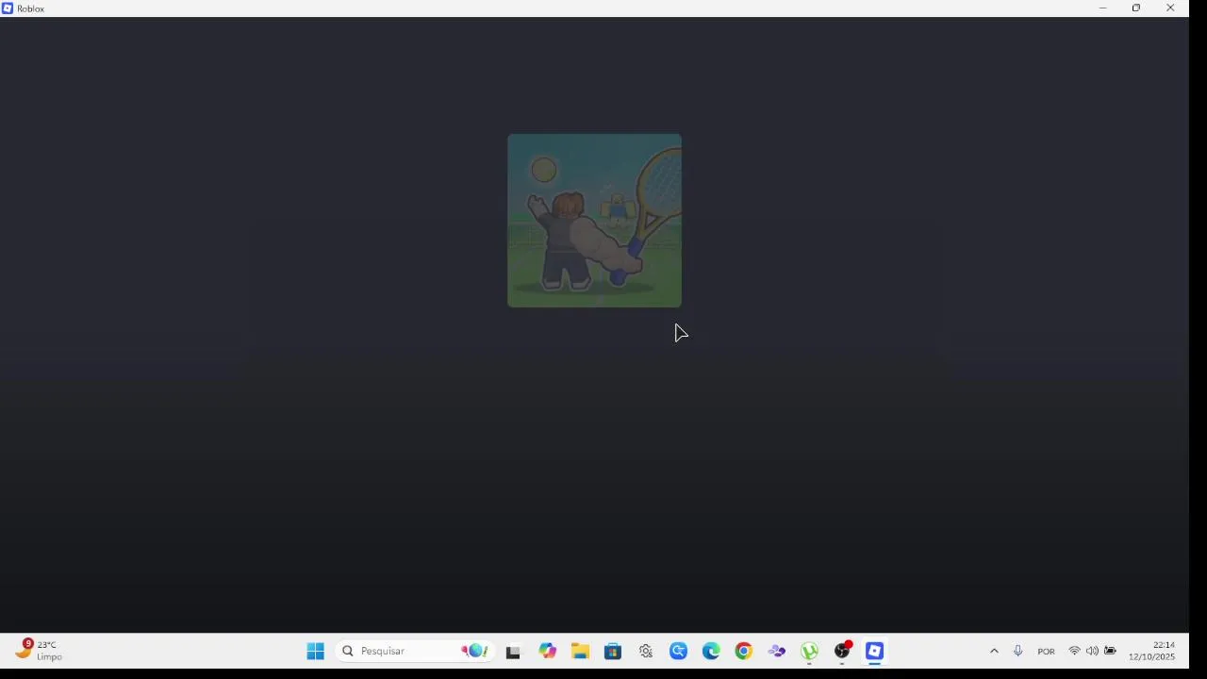Open the purple app on the taskbar
This screenshot has height=679, width=1207.
(777, 651)
